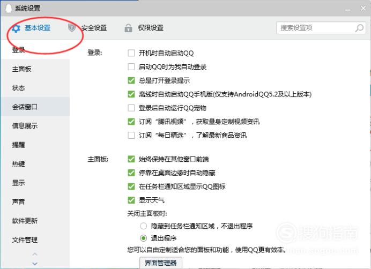371x269 pixels.
Task: Select 软件更新 in the sidebar
Action: [x=35, y=220]
